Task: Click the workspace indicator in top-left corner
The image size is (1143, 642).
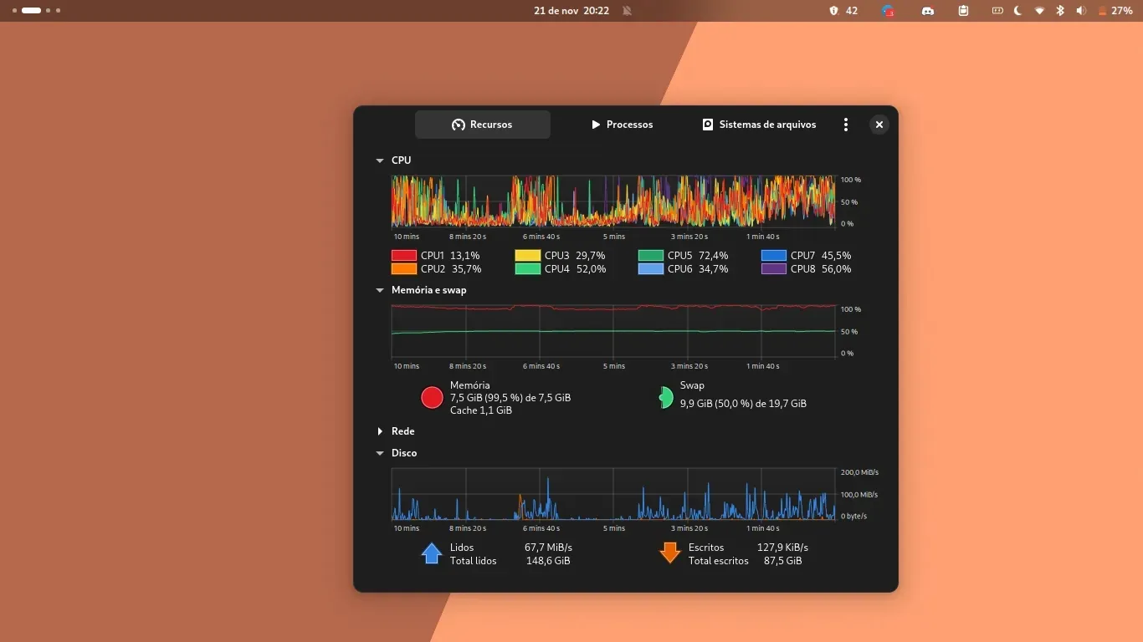Action: click(x=36, y=11)
